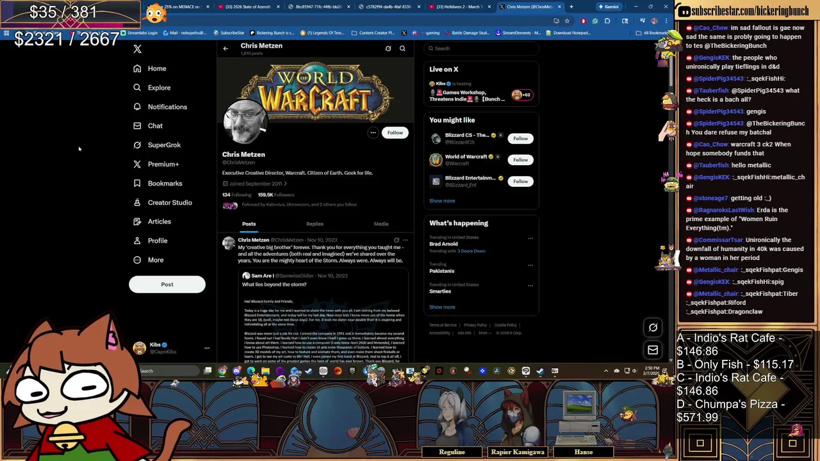Open Articles in X sidebar
The image size is (820, 461).
pos(152,222)
